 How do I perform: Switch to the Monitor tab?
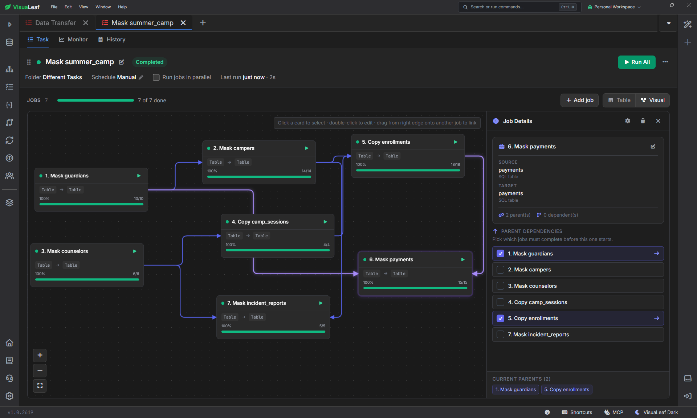click(x=73, y=40)
